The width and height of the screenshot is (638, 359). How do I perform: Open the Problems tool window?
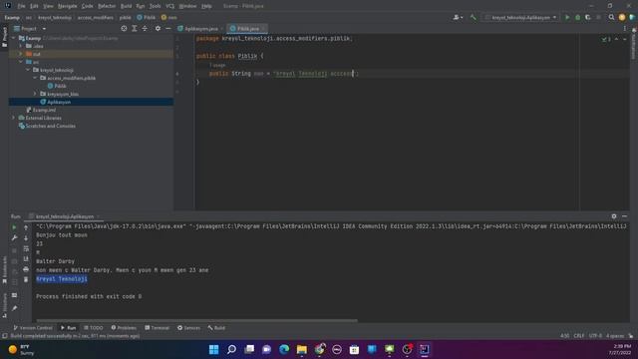[x=124, y=328]
